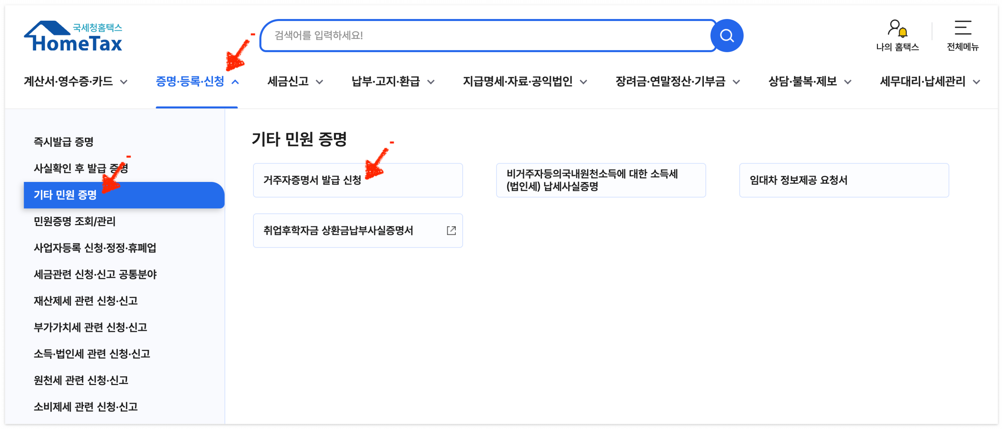This screenshot has width=1003, height=429.
Task: Select 즉시발급 증명 in sidebar
Action: pos(64,142)
